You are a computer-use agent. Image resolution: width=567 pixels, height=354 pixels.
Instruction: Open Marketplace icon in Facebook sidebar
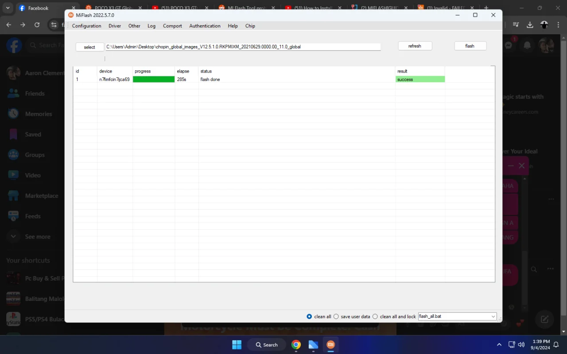coord(13,196)
